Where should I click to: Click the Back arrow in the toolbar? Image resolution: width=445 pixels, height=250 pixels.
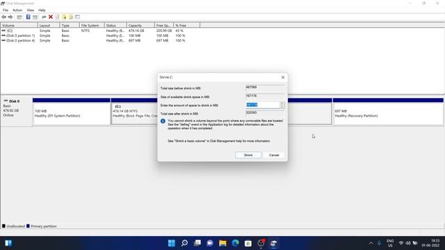point(4,17)
